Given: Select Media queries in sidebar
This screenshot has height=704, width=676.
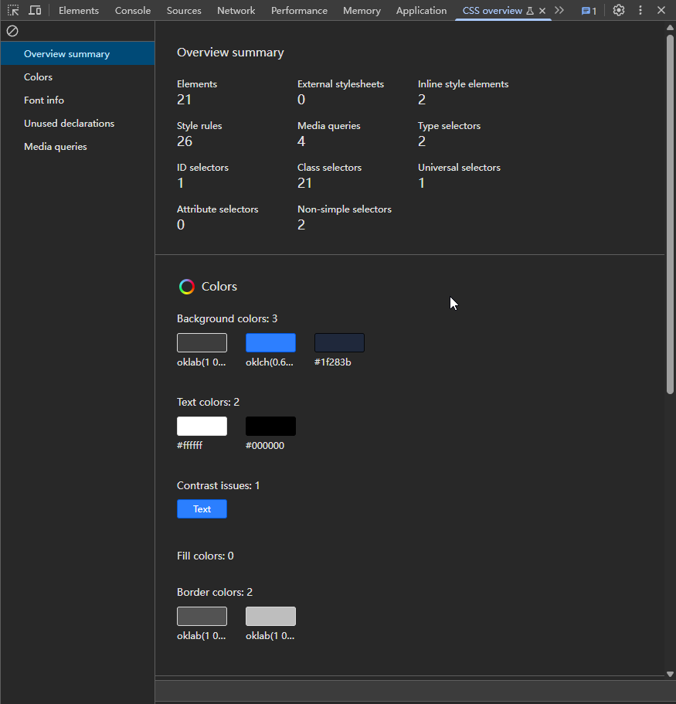Looking at the screenshot, I should (x=56, y=147).
